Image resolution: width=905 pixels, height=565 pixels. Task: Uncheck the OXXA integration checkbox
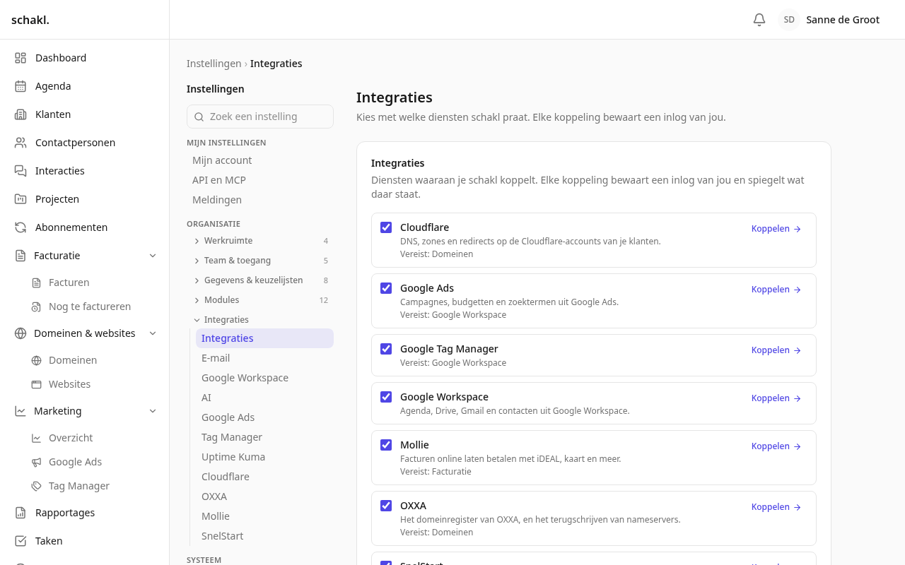point(386,506)
